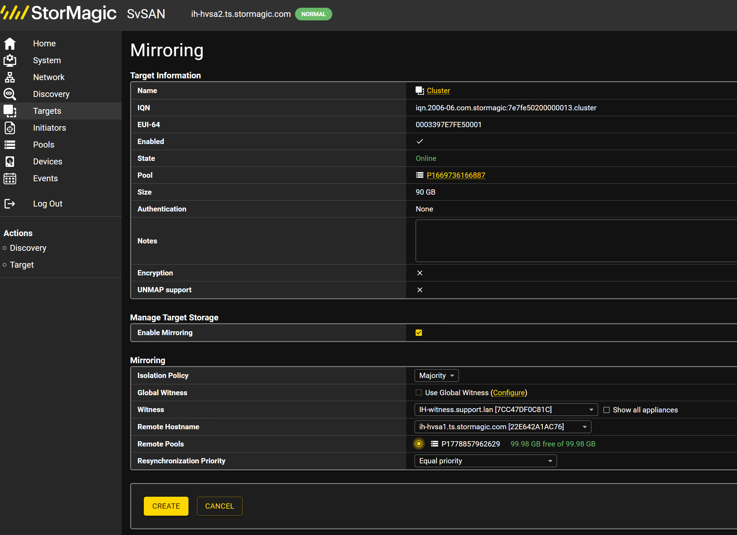Click pool icon beside P1778857962629
The height and width of the screenshot is (535, 737).
pyautogui.click(x=435, y=444)
